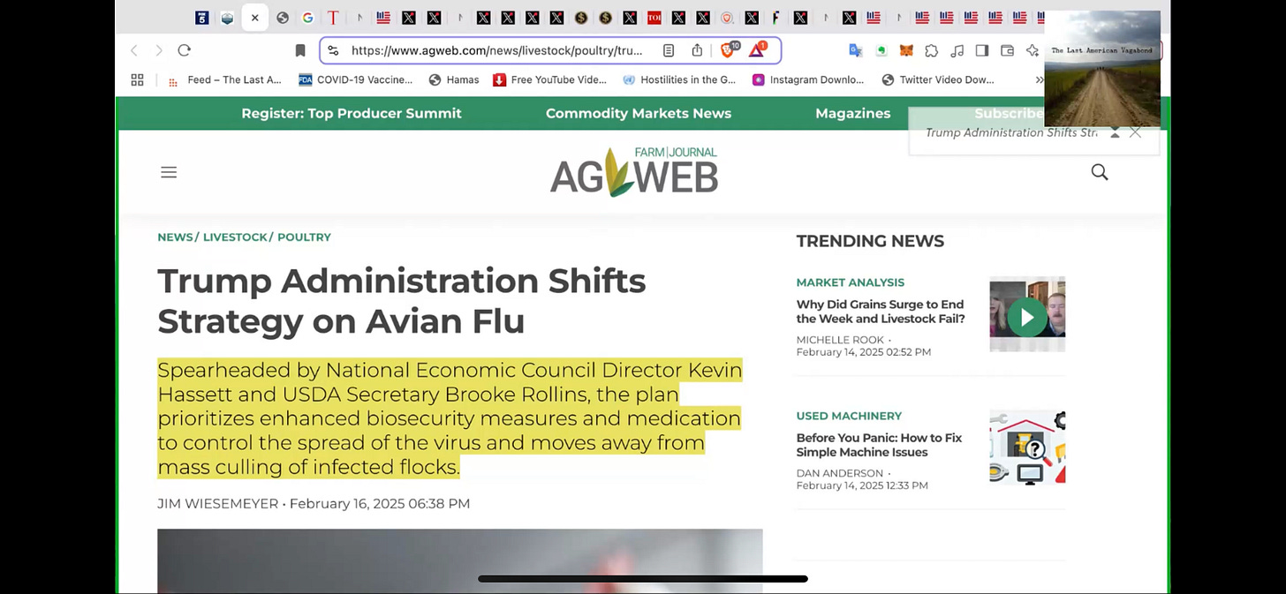Switch to the globe icon tab
Screen dimensions: 1286x594
pos(283,18)
